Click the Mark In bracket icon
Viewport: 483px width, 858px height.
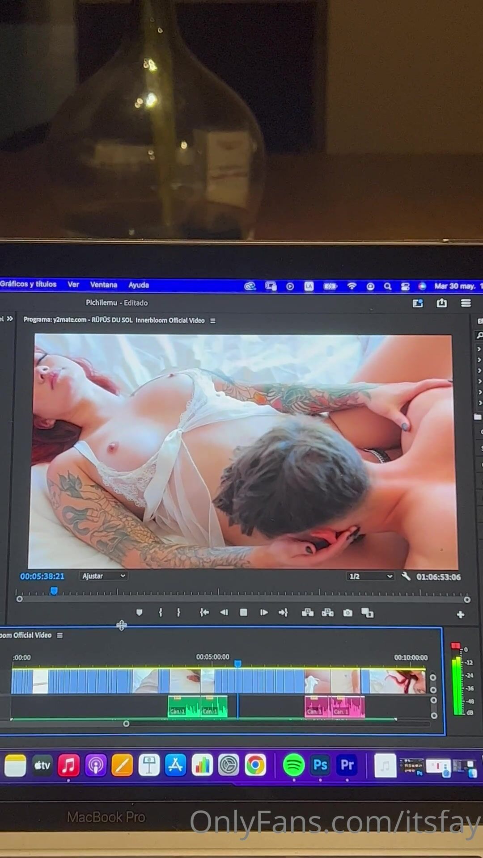(x=161, y=612)
